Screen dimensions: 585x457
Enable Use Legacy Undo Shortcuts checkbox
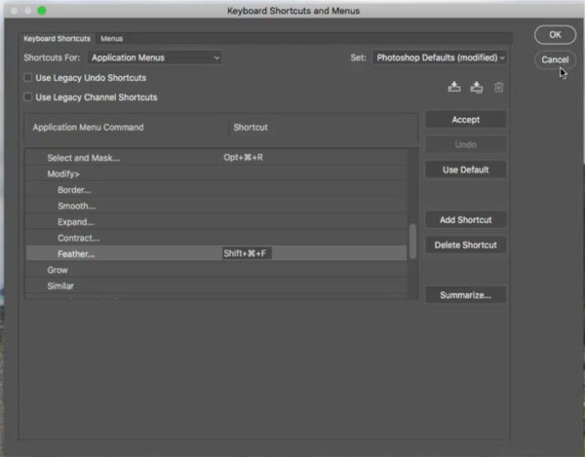tap(28, 78)
